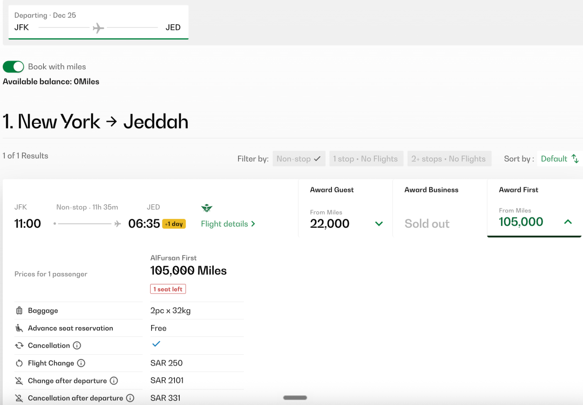Click the SAR 2101 change after departure fee

(167, 381)
